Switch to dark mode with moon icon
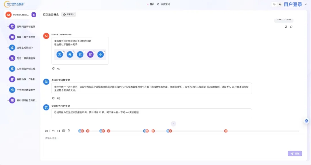 280,4
